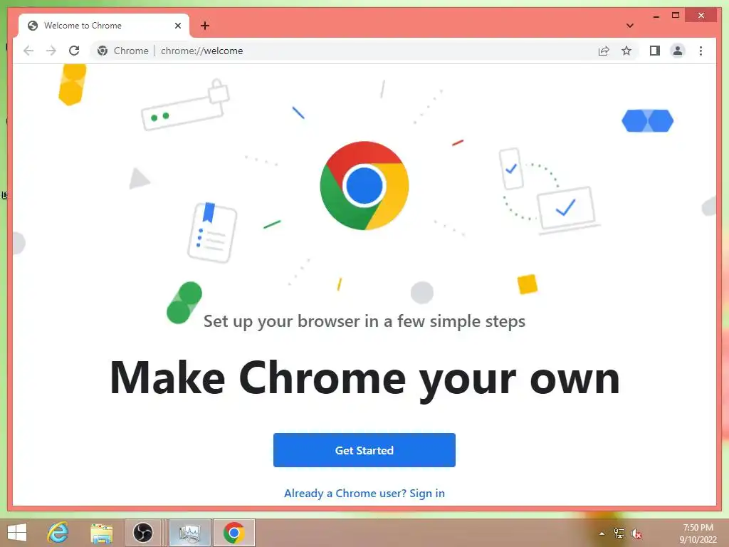Open the Windows Start button
729x547 pixels.
click(17, 533)
